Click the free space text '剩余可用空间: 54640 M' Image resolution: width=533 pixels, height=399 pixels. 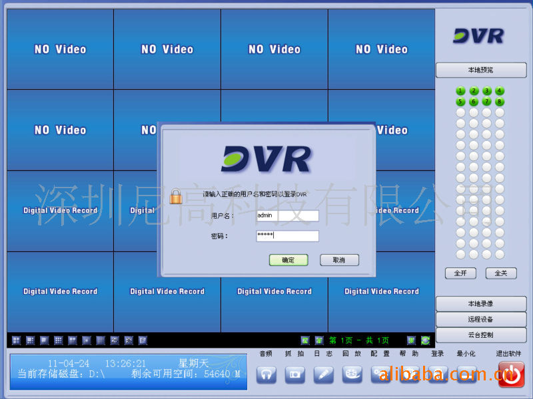pos(186,374)
